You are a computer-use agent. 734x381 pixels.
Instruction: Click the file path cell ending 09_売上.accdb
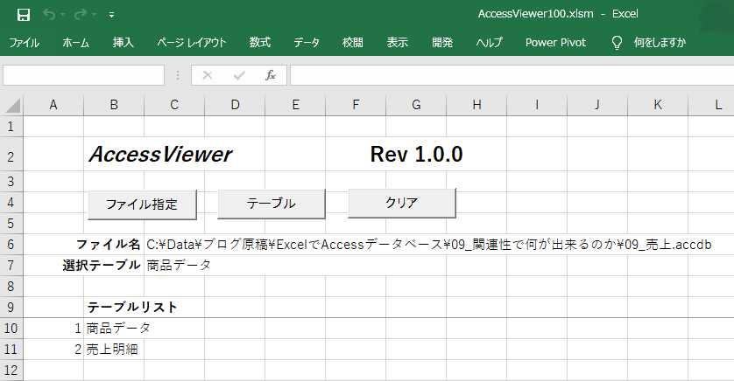point(429,244)
